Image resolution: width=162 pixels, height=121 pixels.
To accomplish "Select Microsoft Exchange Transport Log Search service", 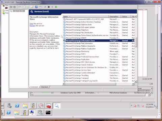I will click(99, 81).
